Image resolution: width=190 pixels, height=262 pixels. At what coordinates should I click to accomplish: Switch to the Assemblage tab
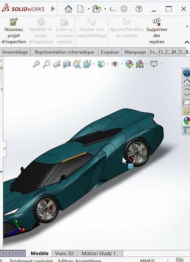coord(15,52)
